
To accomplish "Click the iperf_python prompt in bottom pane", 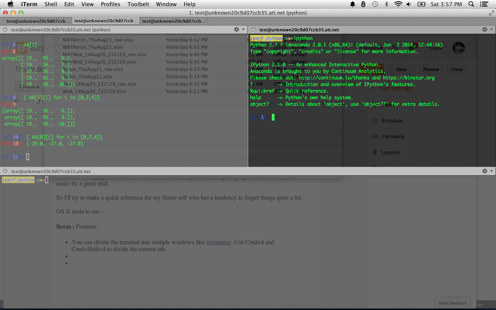I will click(19, 180).
